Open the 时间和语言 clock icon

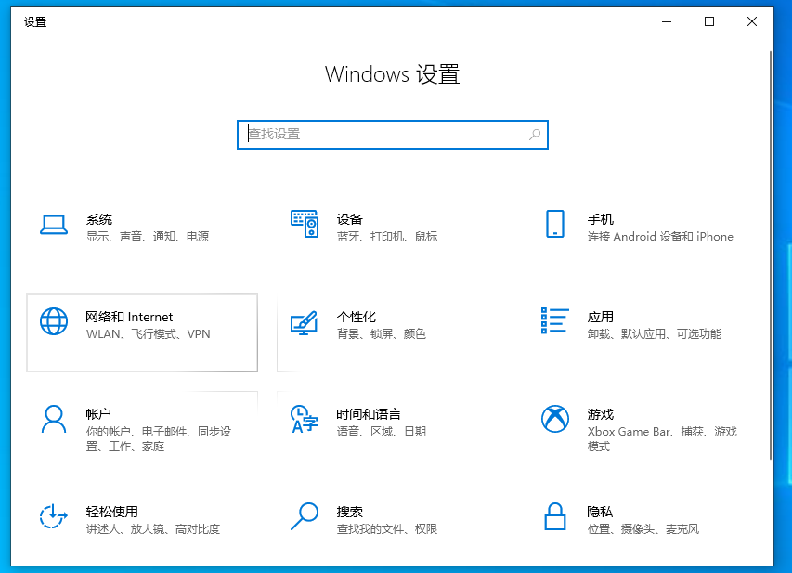click(x=305, y=419)
